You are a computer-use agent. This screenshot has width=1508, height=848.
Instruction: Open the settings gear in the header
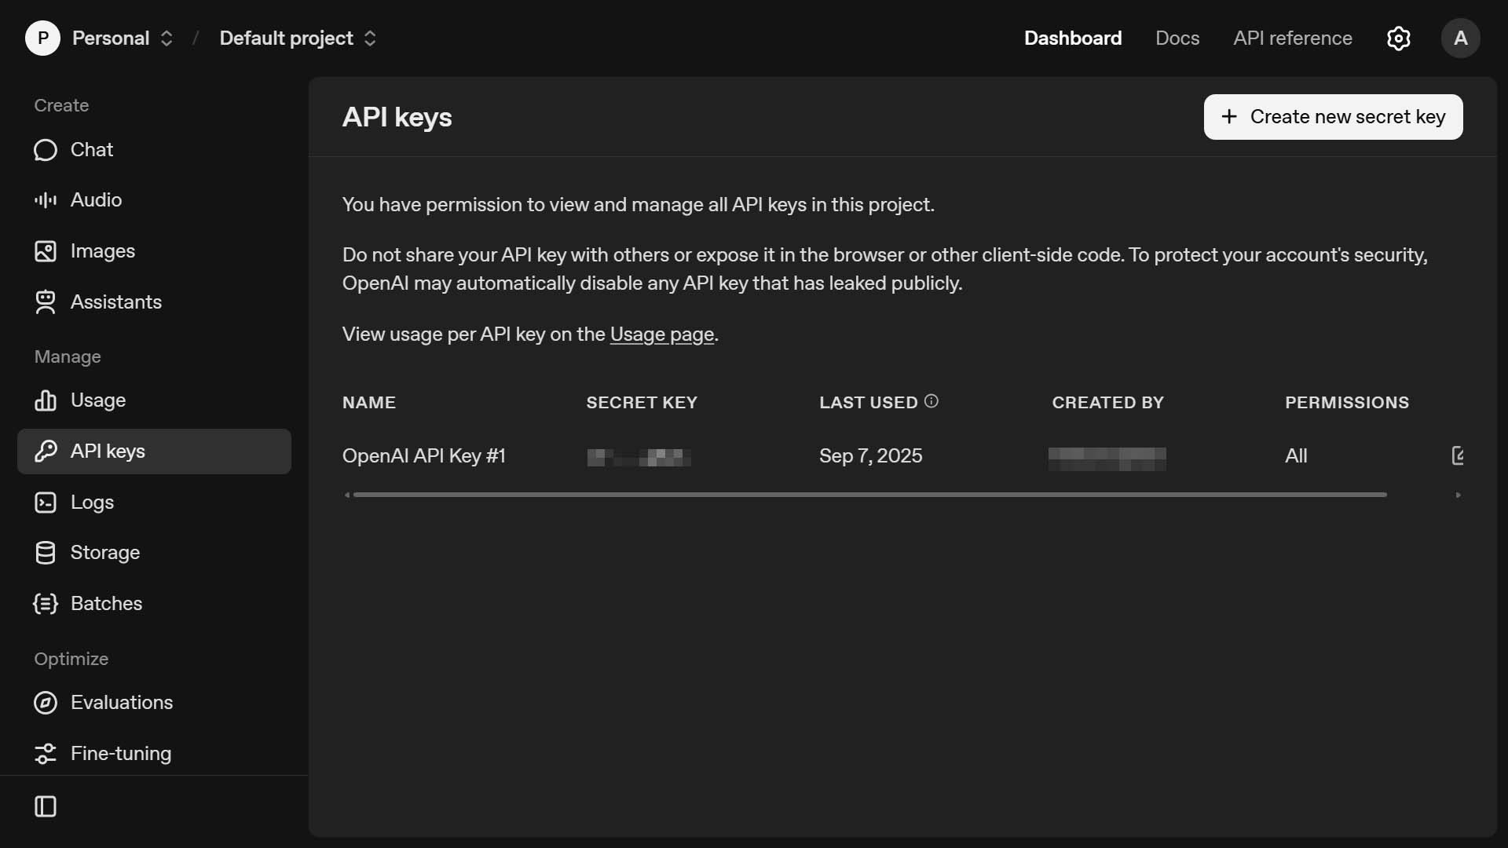tap(1399, 38)
